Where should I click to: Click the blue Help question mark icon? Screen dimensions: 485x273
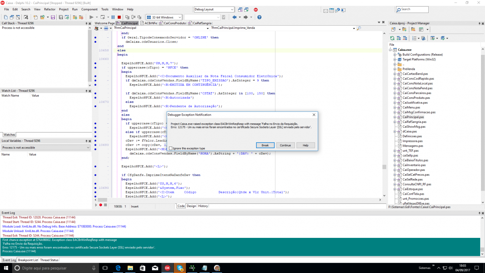point(259,17)
